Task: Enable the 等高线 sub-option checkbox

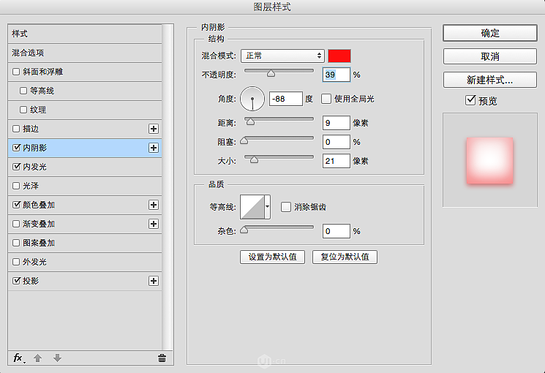Action: click(x=23, y=91)
